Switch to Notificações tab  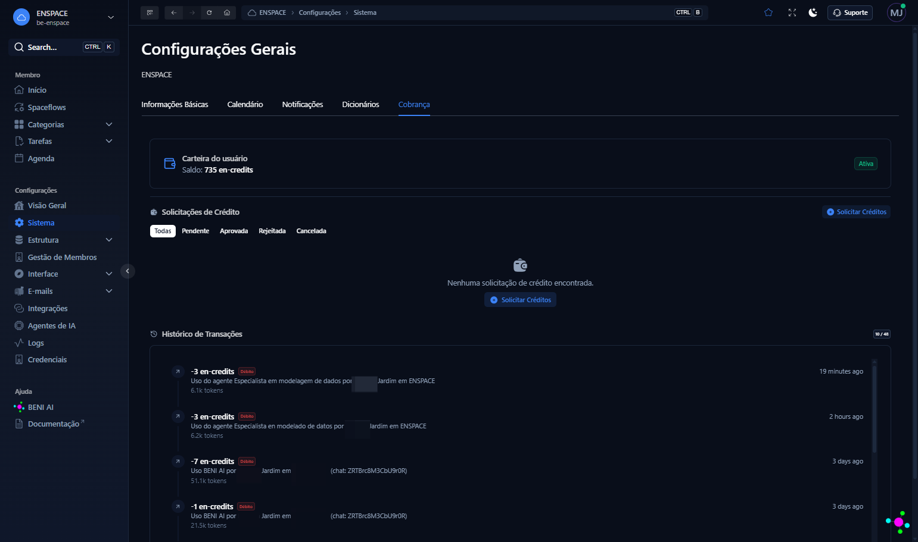303,104
